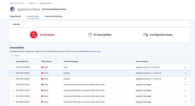
Task: Click the CVE-2017-16544 ID text
Action: (x=23, y=79)
